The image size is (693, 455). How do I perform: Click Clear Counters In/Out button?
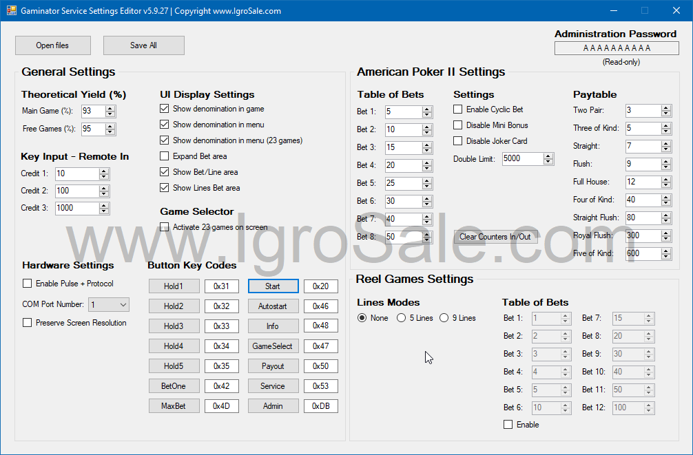point(495,237)
